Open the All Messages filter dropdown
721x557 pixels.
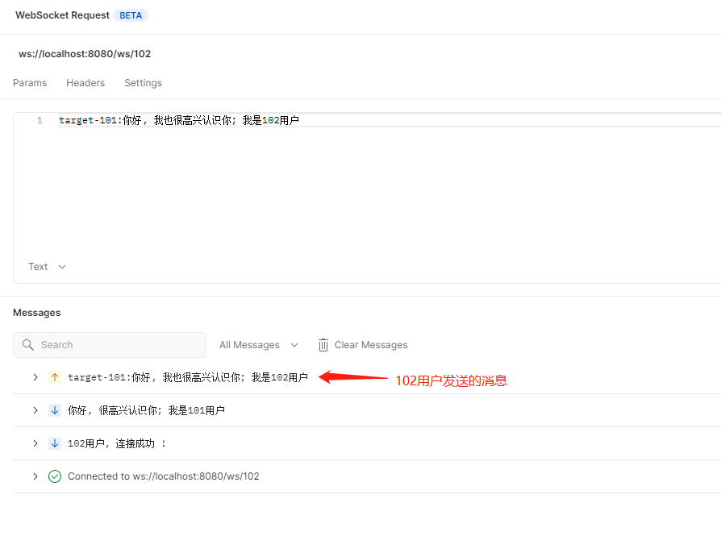(258, 344)
